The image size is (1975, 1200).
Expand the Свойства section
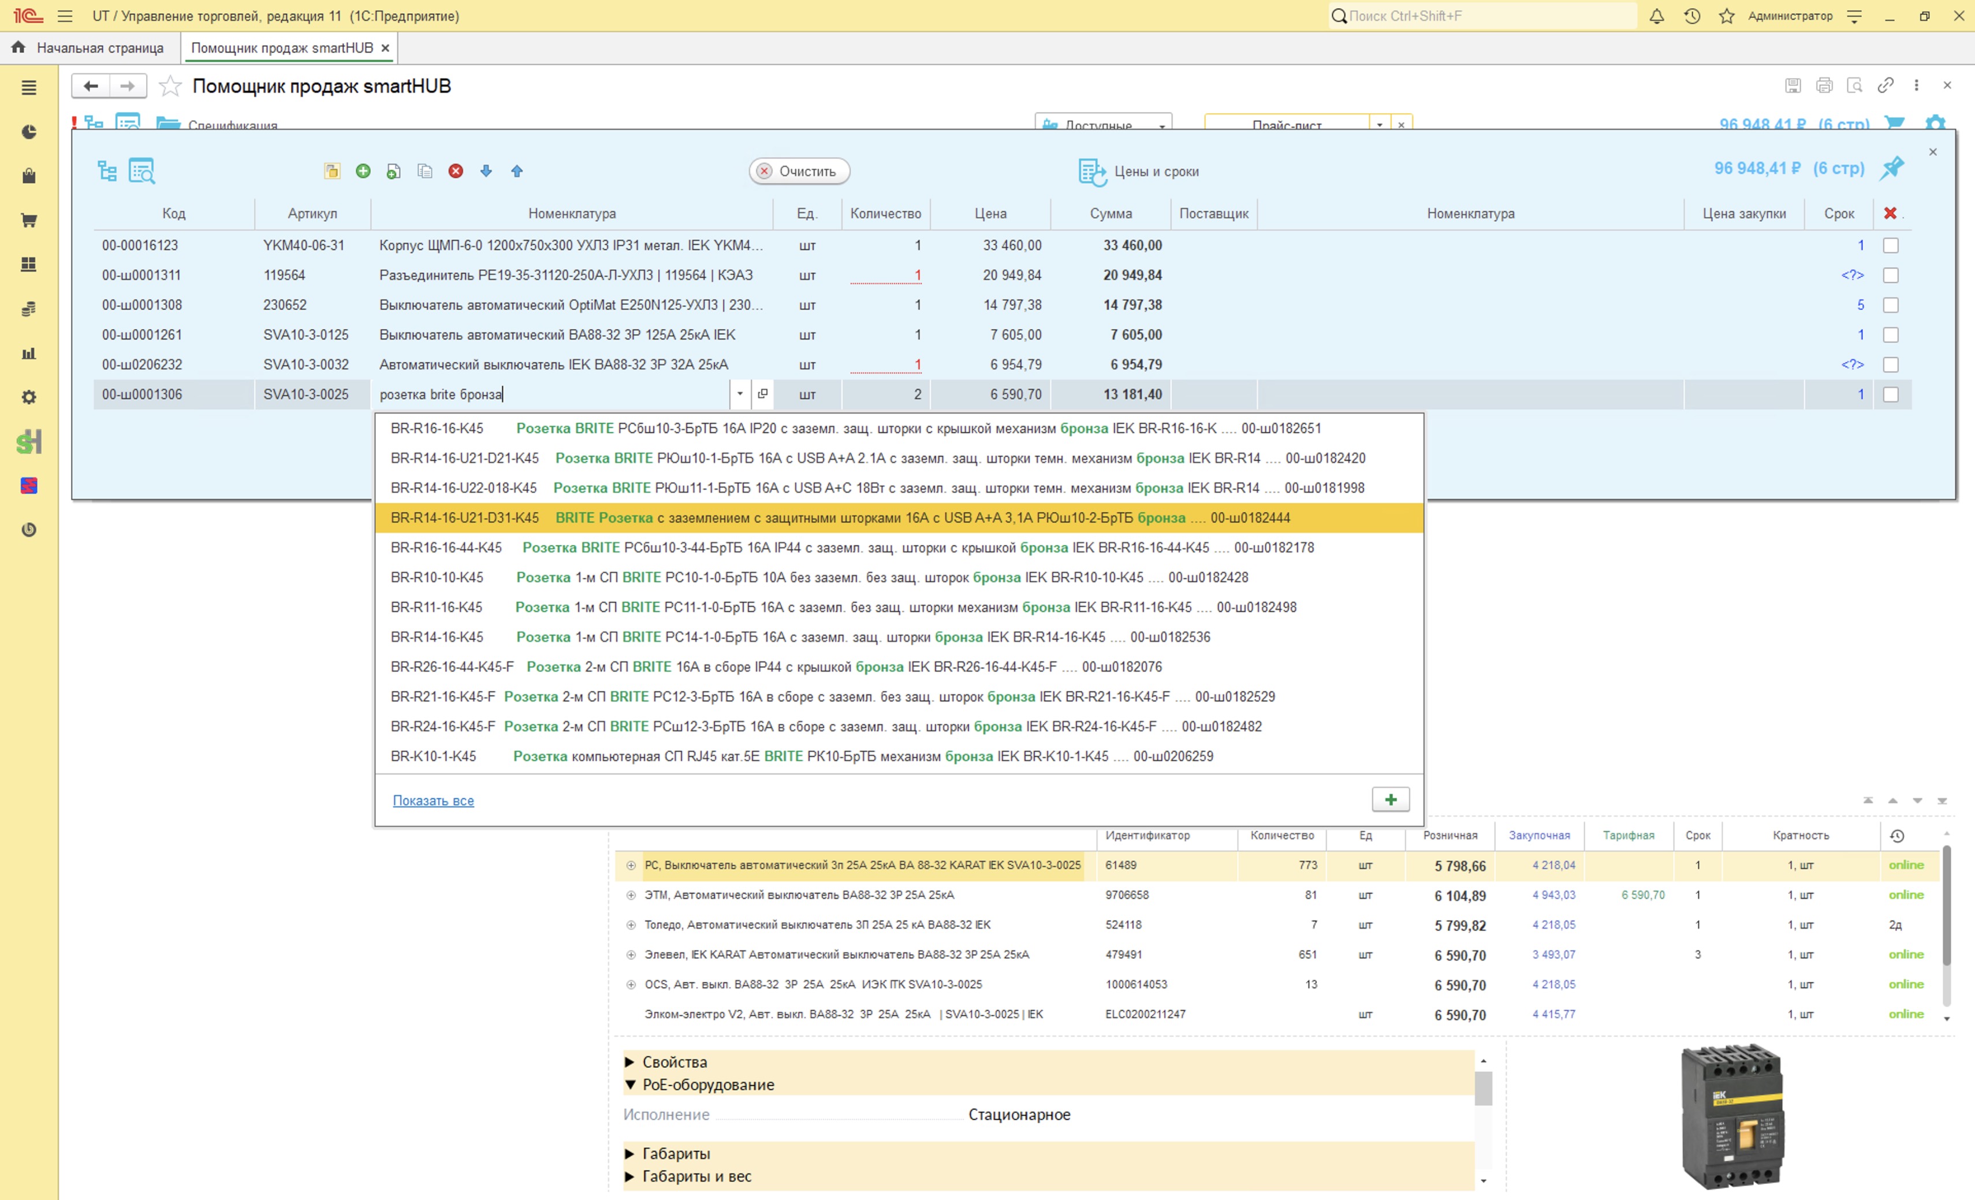tap(630, 1062)
